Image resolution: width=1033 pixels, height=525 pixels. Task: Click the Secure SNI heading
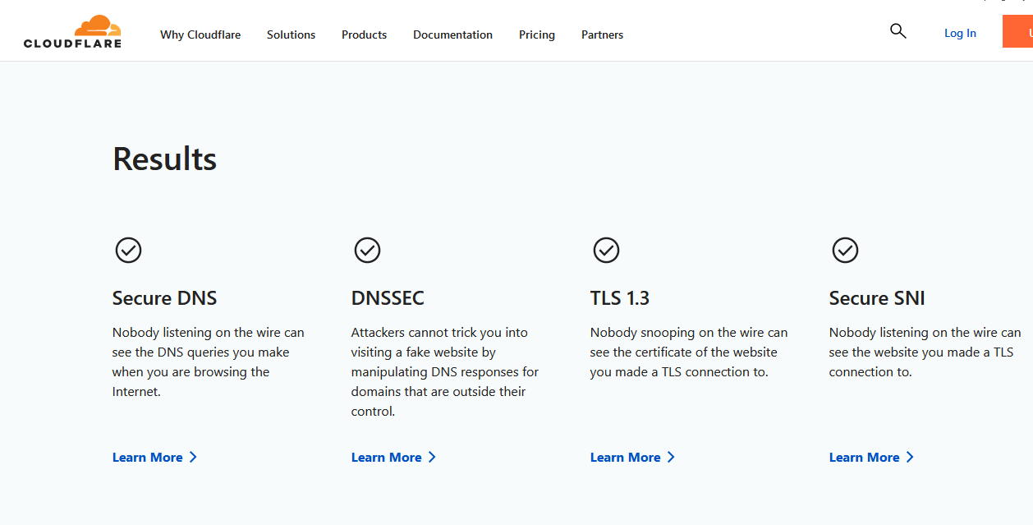[877, 298]
